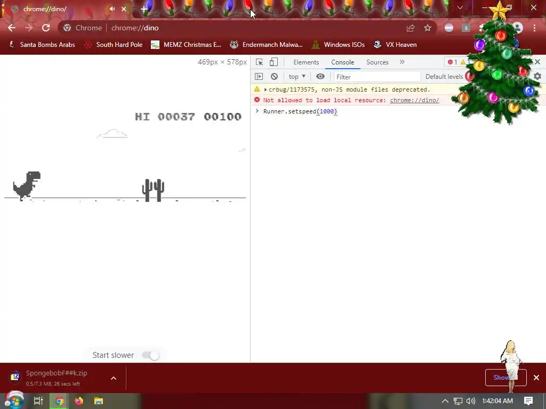This screenshot has width=546, height=409.
Task: Open the VX Heaven bookmark
Action: (x=395, y=45)
